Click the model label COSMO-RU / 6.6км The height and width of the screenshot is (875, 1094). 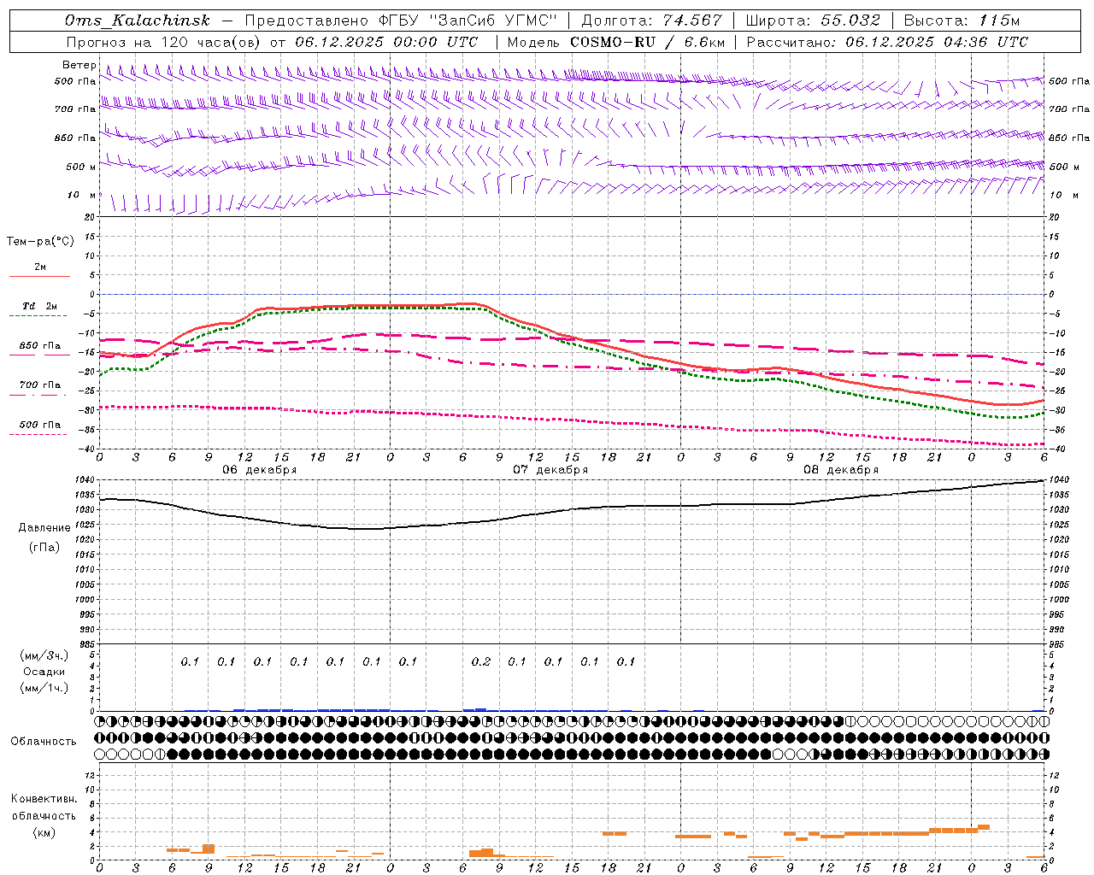[647, 42]
